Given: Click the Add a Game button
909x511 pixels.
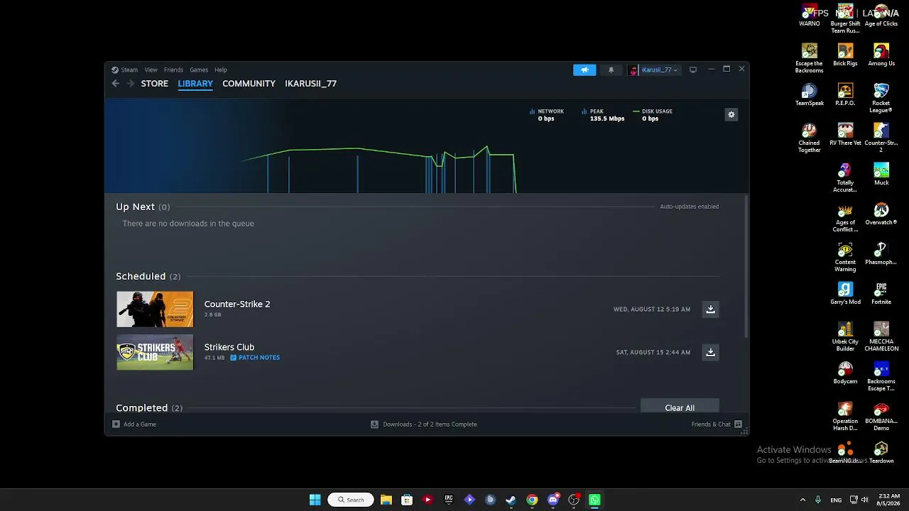Looking at the screenshot, I should 134,424.
